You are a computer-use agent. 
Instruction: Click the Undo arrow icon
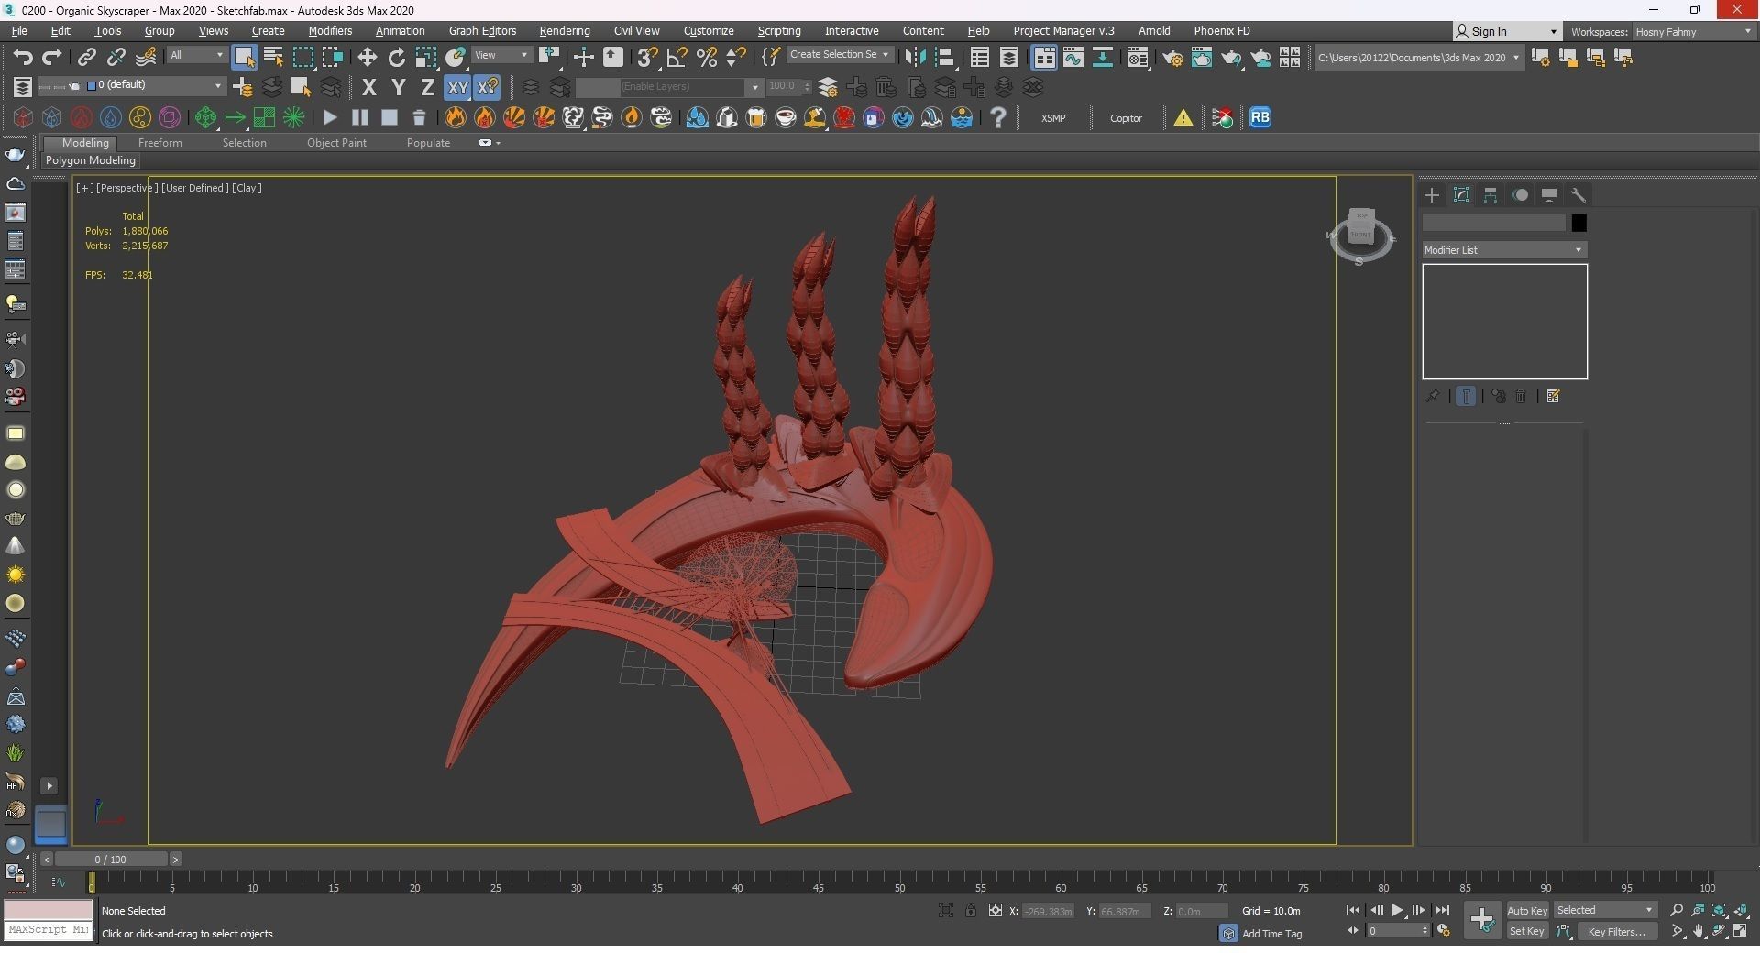23,58
